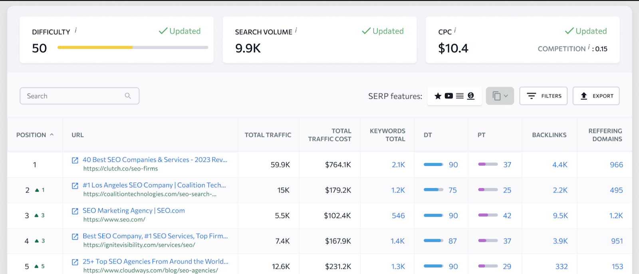Sort table by Backlinks column
Viewport: 639px width, 274px height.
point(549,135)
